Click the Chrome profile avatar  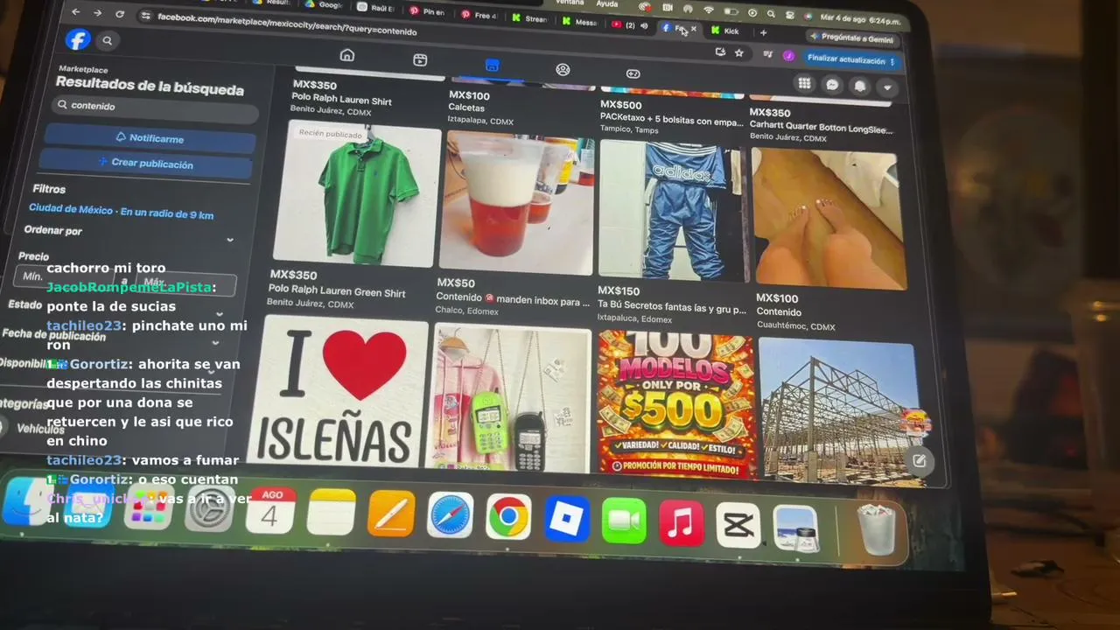tap(788, 56)
